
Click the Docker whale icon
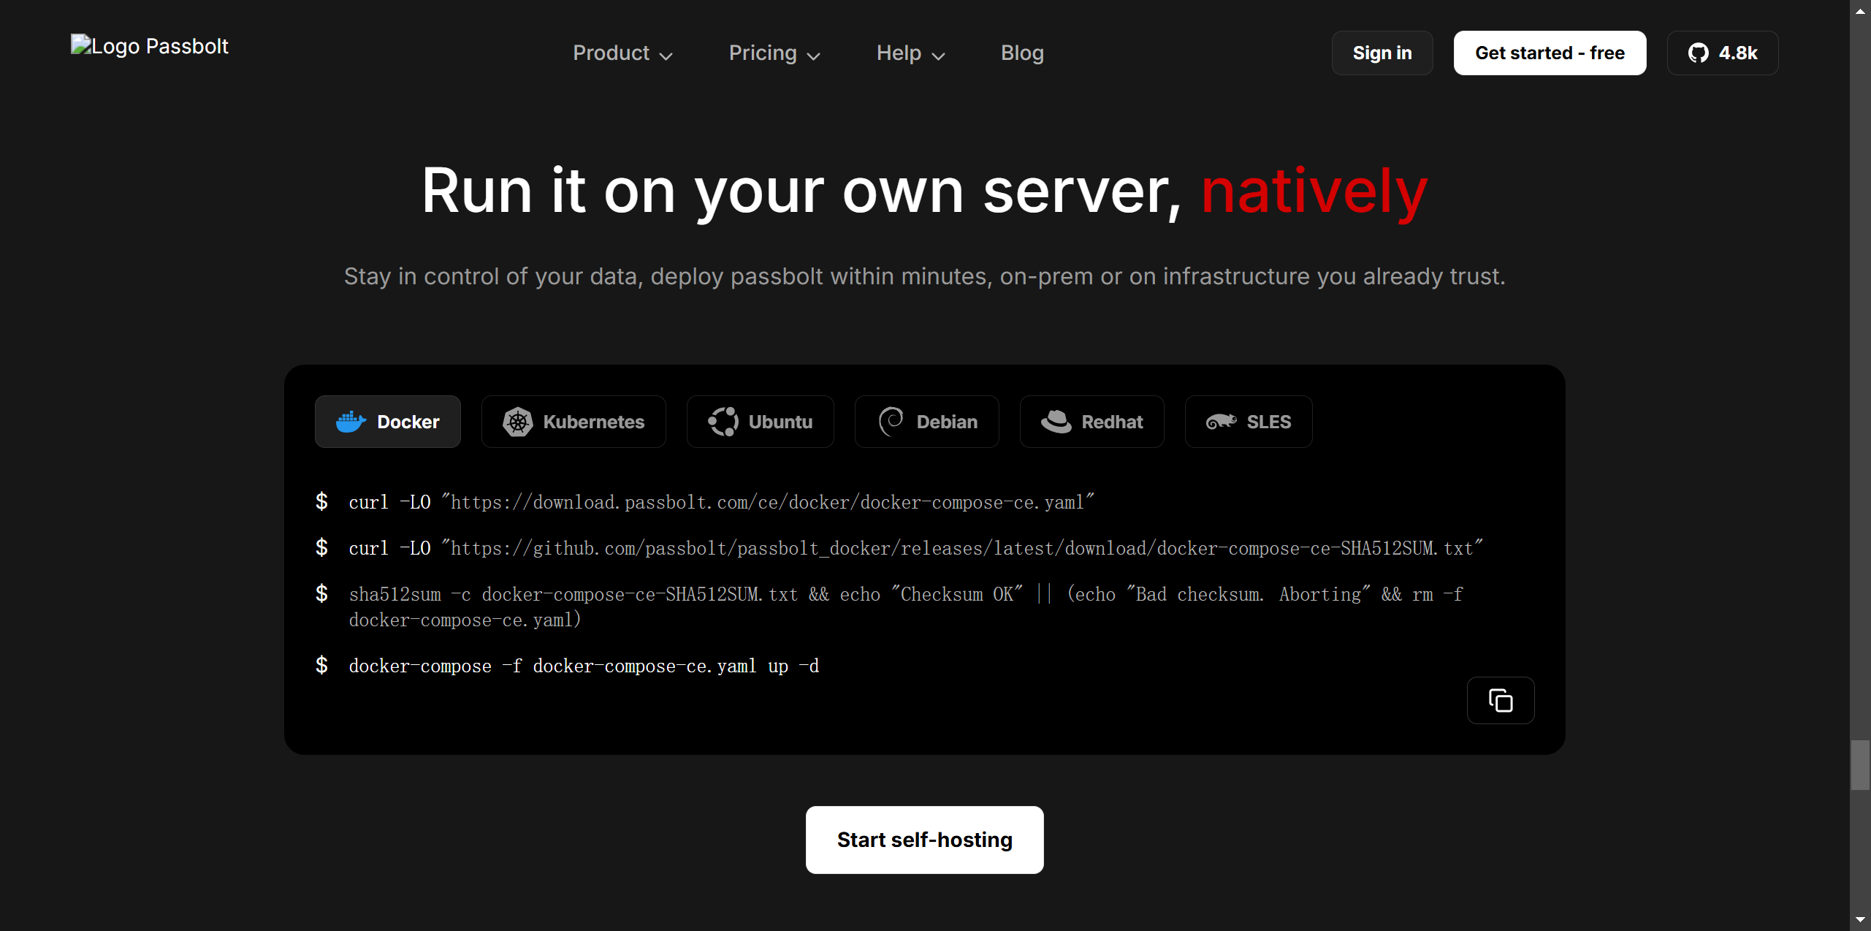click(x=351, y=422)
